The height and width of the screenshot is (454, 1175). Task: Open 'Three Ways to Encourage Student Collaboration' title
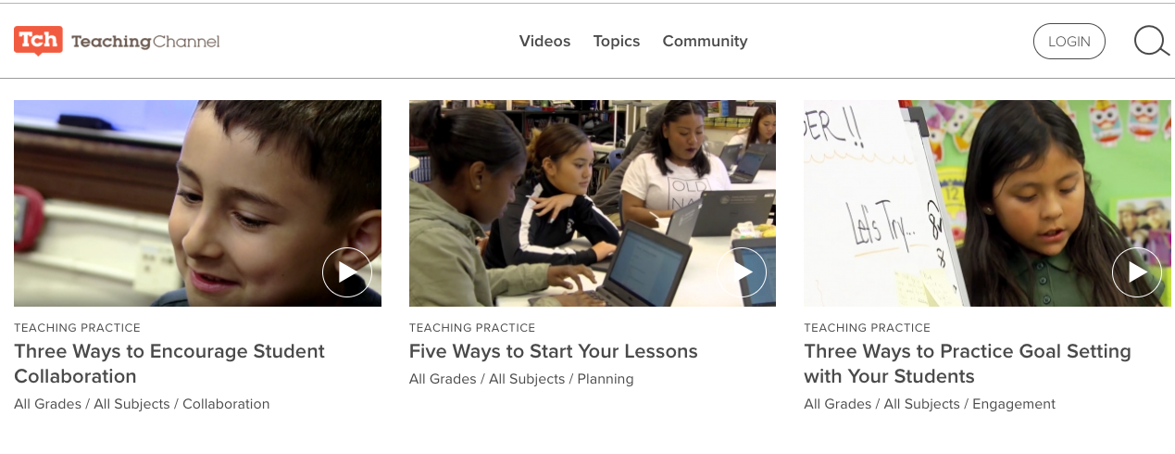pyautogui.click(x=169, y=363)
